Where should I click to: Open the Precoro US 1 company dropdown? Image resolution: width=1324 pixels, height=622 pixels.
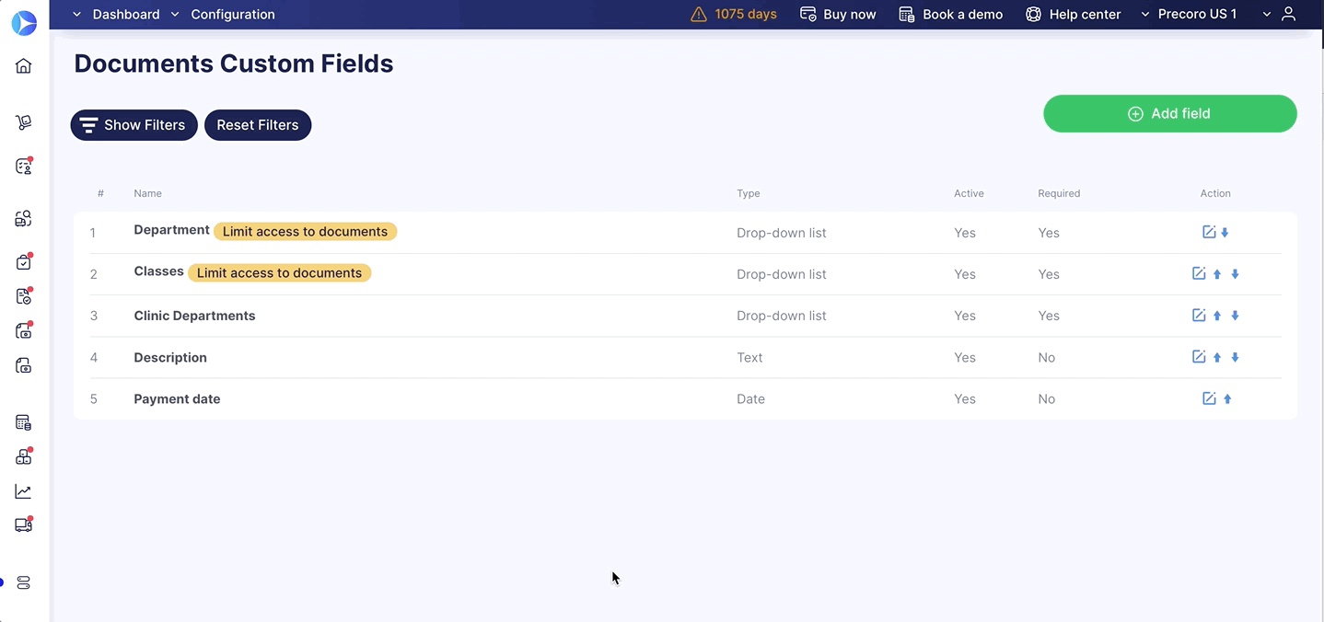tap(1189, 15)
